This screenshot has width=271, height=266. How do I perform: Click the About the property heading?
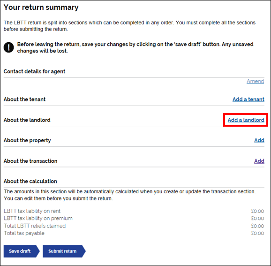(27, 140)
